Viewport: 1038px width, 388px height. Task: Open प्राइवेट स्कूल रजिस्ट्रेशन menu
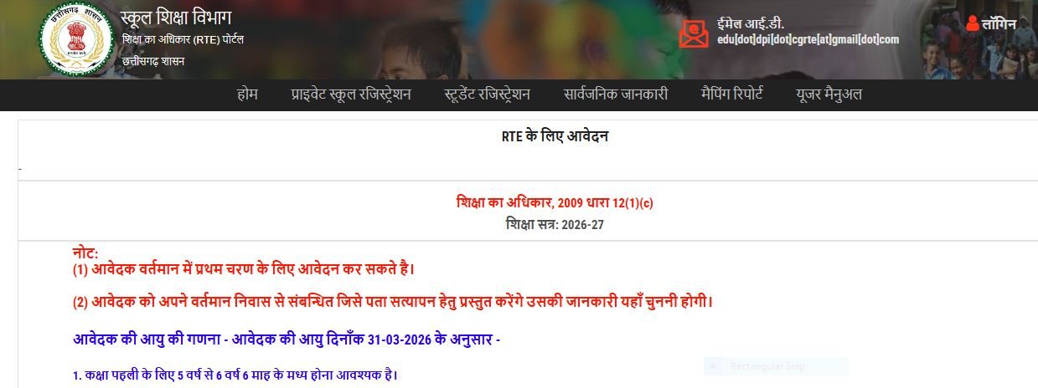351,94
